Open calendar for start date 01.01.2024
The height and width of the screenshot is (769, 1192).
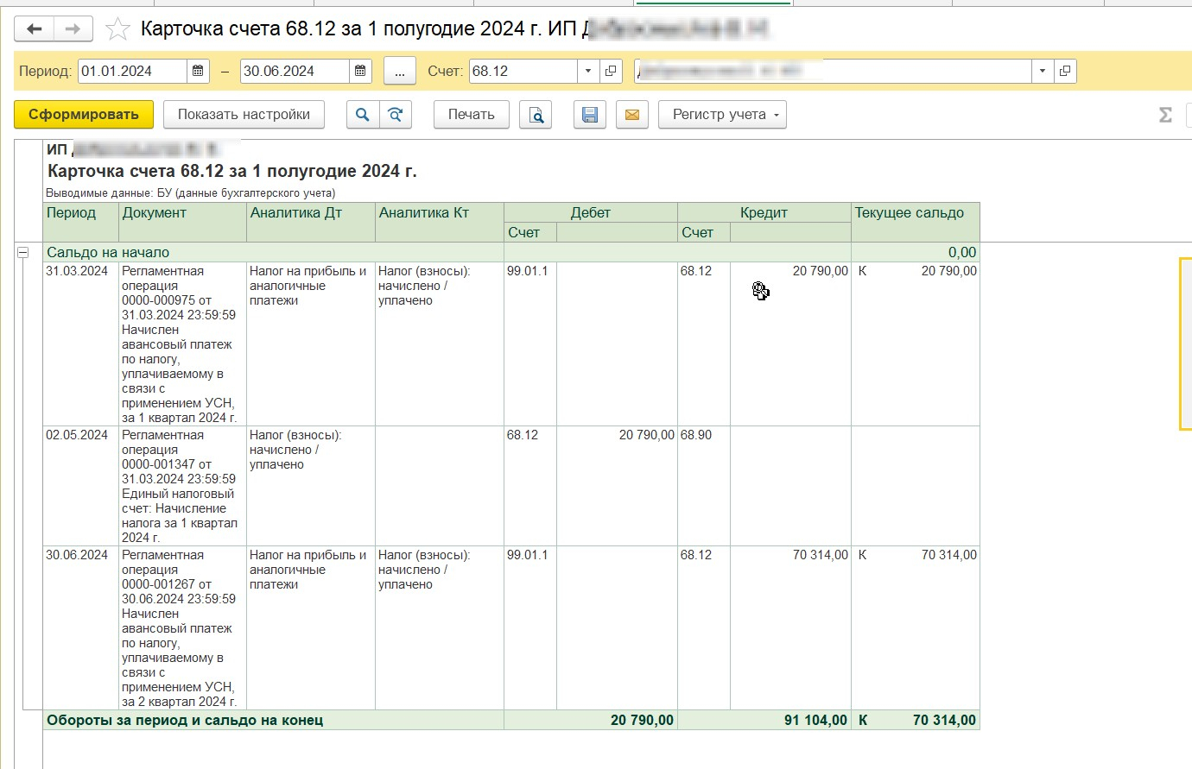[199, 72]
